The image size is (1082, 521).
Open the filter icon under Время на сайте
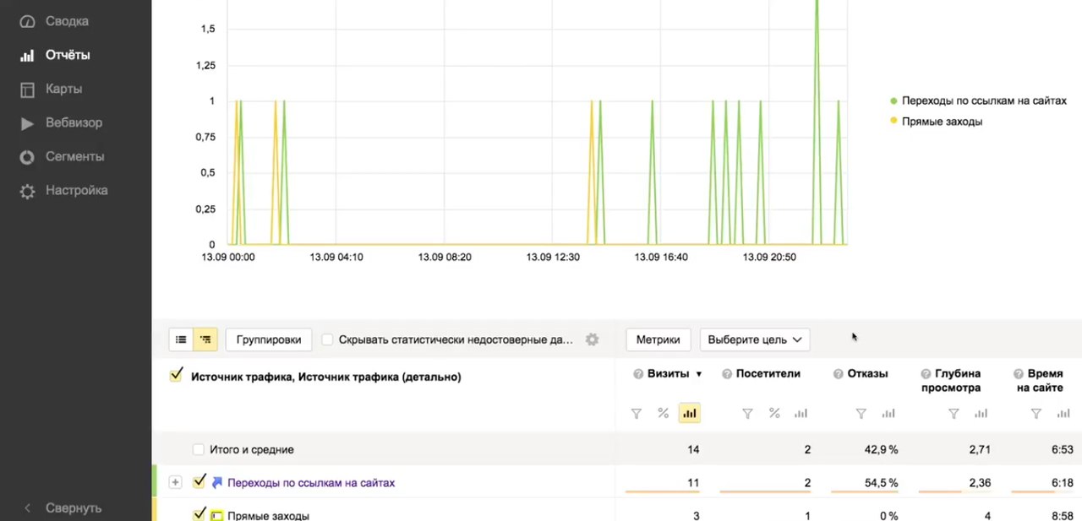pyautogui.click(x=1036, y=413)
